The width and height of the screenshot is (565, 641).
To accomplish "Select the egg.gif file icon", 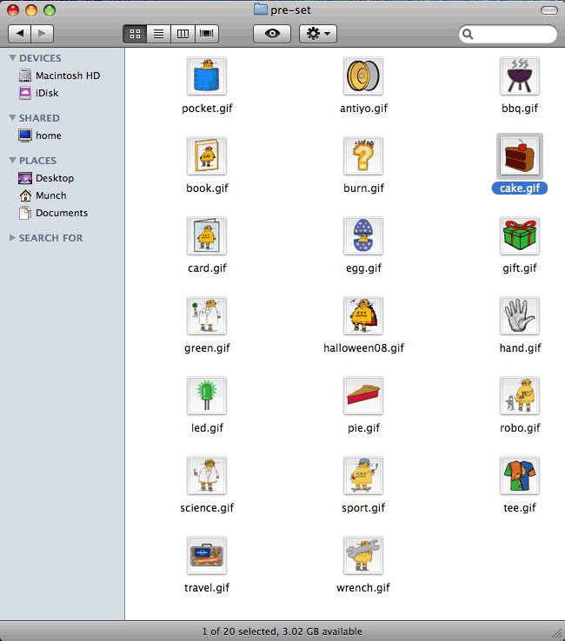I will pyautogui.click(x=363, y=236).
